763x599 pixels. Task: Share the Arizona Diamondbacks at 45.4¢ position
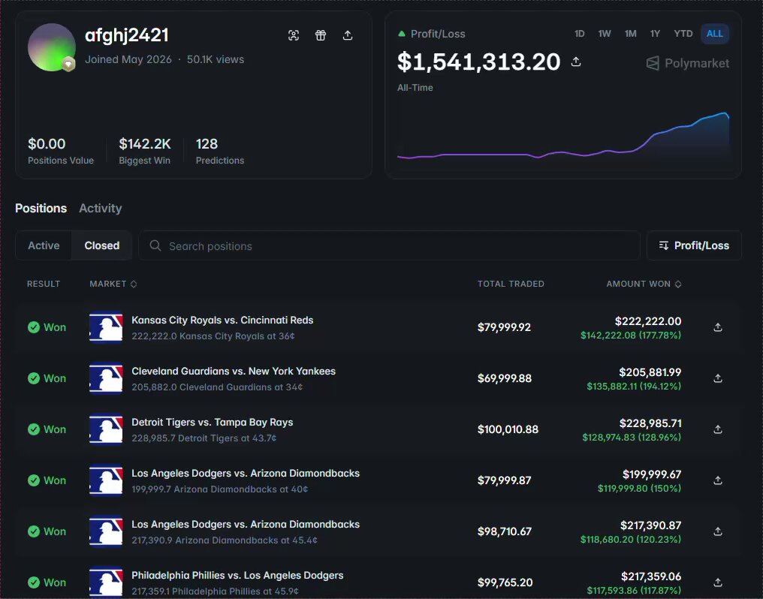click(x=718, y=531)
